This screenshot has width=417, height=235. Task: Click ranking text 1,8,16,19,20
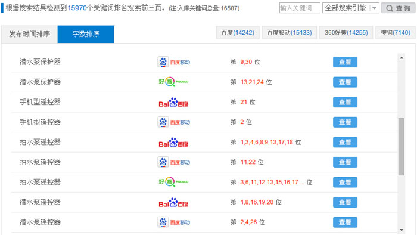click(257, 202)
